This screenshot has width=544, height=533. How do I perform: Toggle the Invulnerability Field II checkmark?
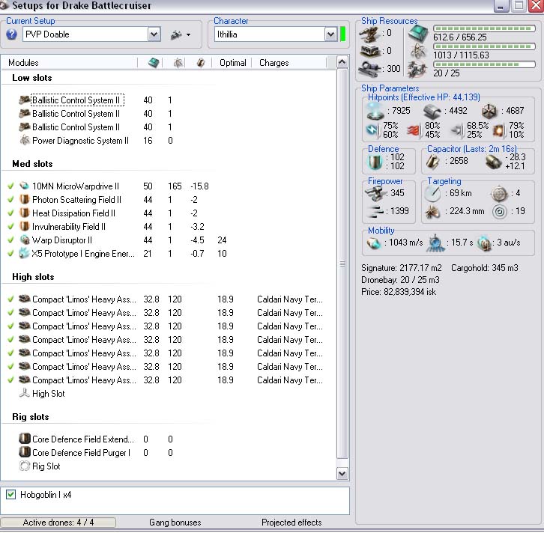[x=10, y=226]
